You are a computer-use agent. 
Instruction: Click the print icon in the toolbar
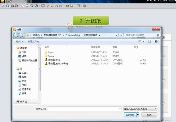coord(12,6)
